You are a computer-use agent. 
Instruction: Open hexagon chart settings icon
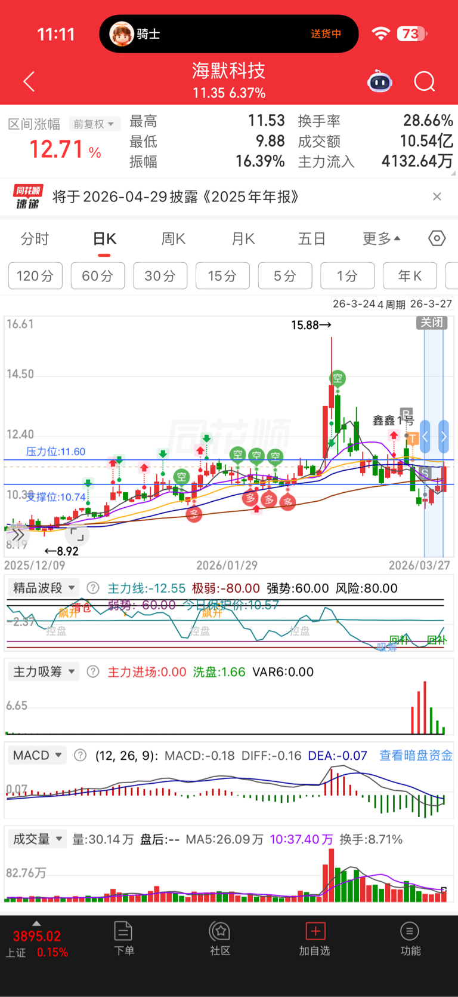437,238
